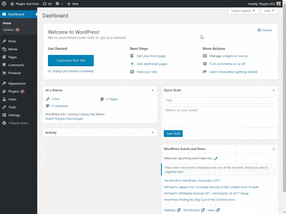Image resolution: width=286 pixels, height=214 pixels.
Task: Select Home in the Dashboard submenu
Action: click(x=7, y=23)
